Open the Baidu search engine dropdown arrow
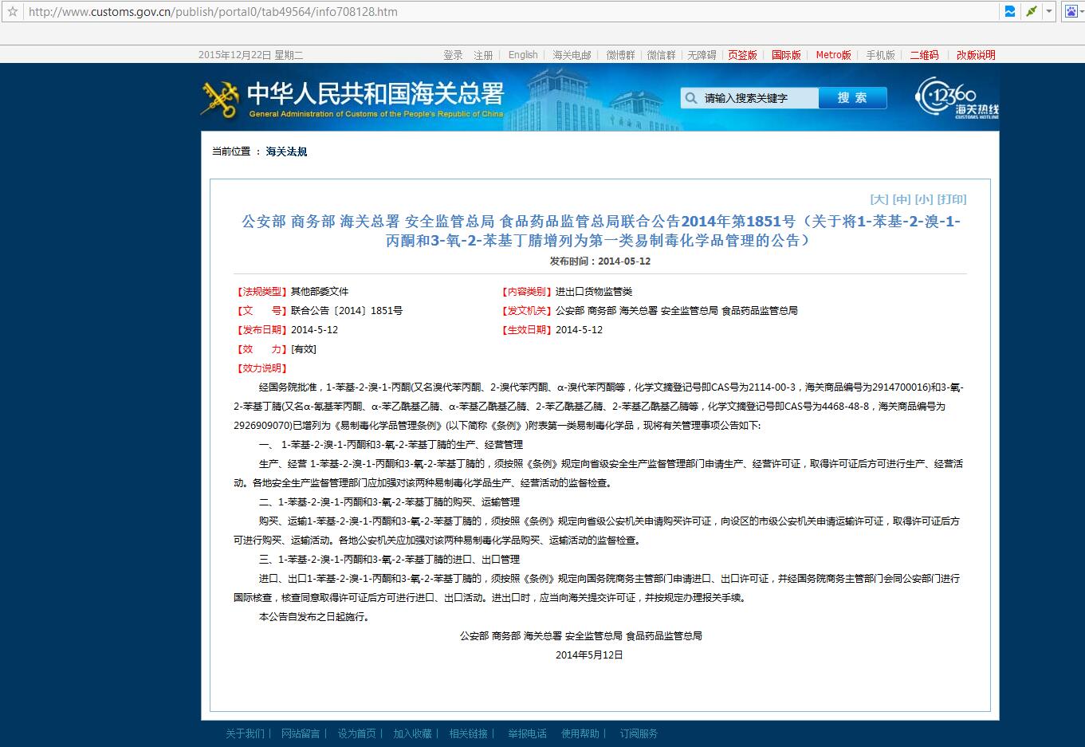Image resolution: width=1085 pixels, height=747 pixels. (x=1082, y=12)
